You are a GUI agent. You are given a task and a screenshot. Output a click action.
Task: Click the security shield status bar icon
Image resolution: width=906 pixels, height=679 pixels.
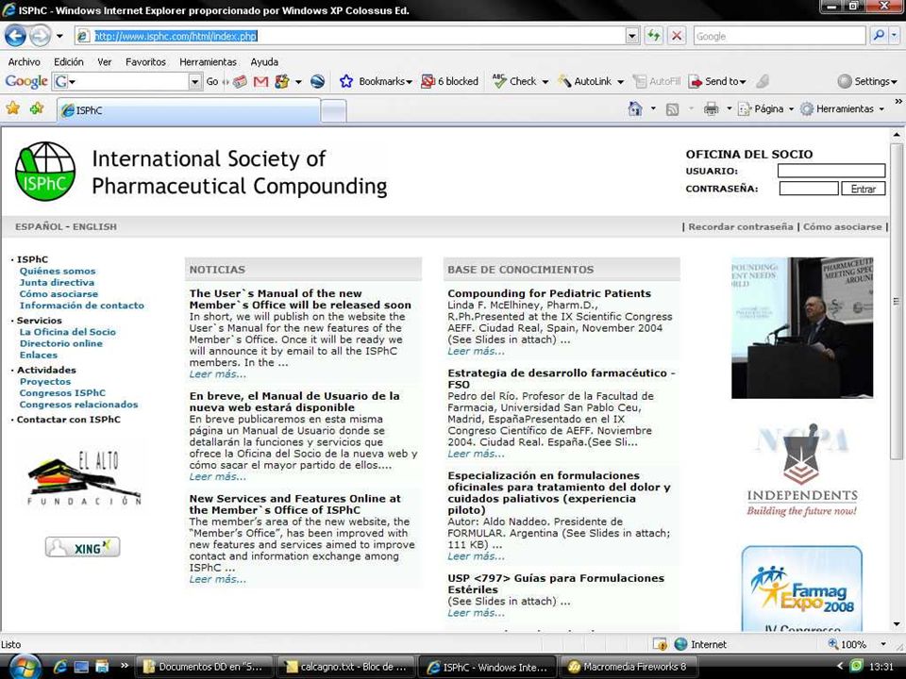coord(660,644)
